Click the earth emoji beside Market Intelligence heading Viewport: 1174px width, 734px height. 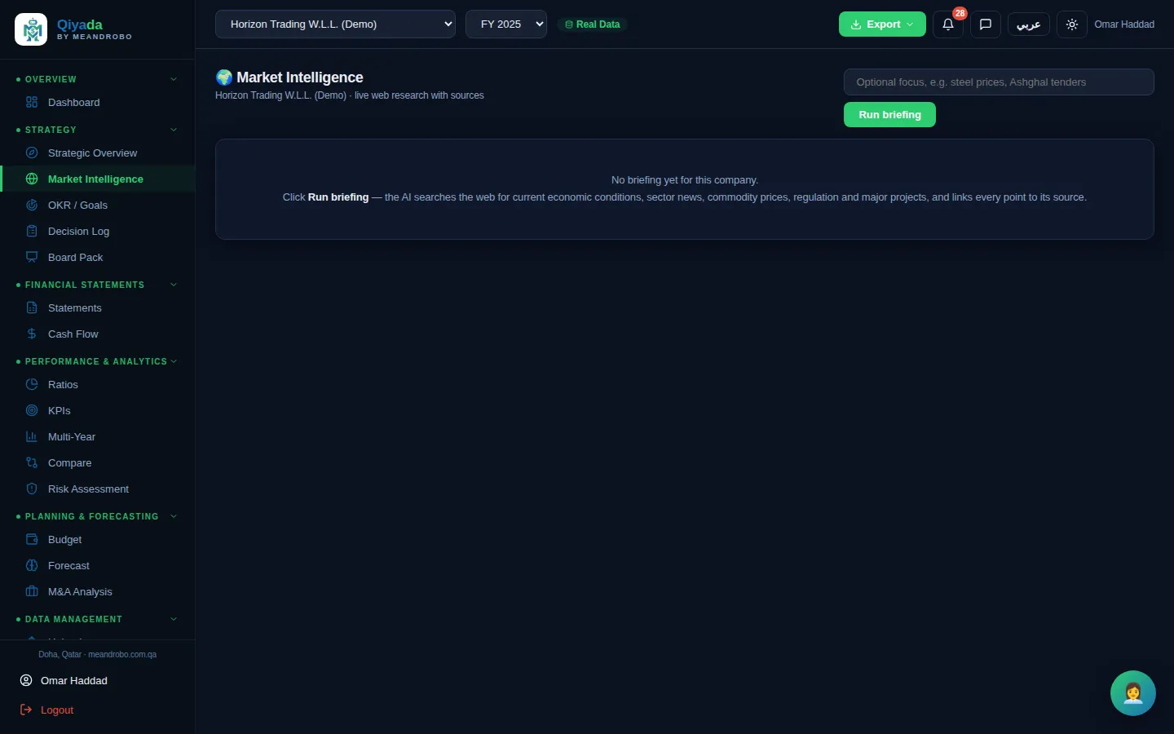pyautogui.click(x=224, y=77)
